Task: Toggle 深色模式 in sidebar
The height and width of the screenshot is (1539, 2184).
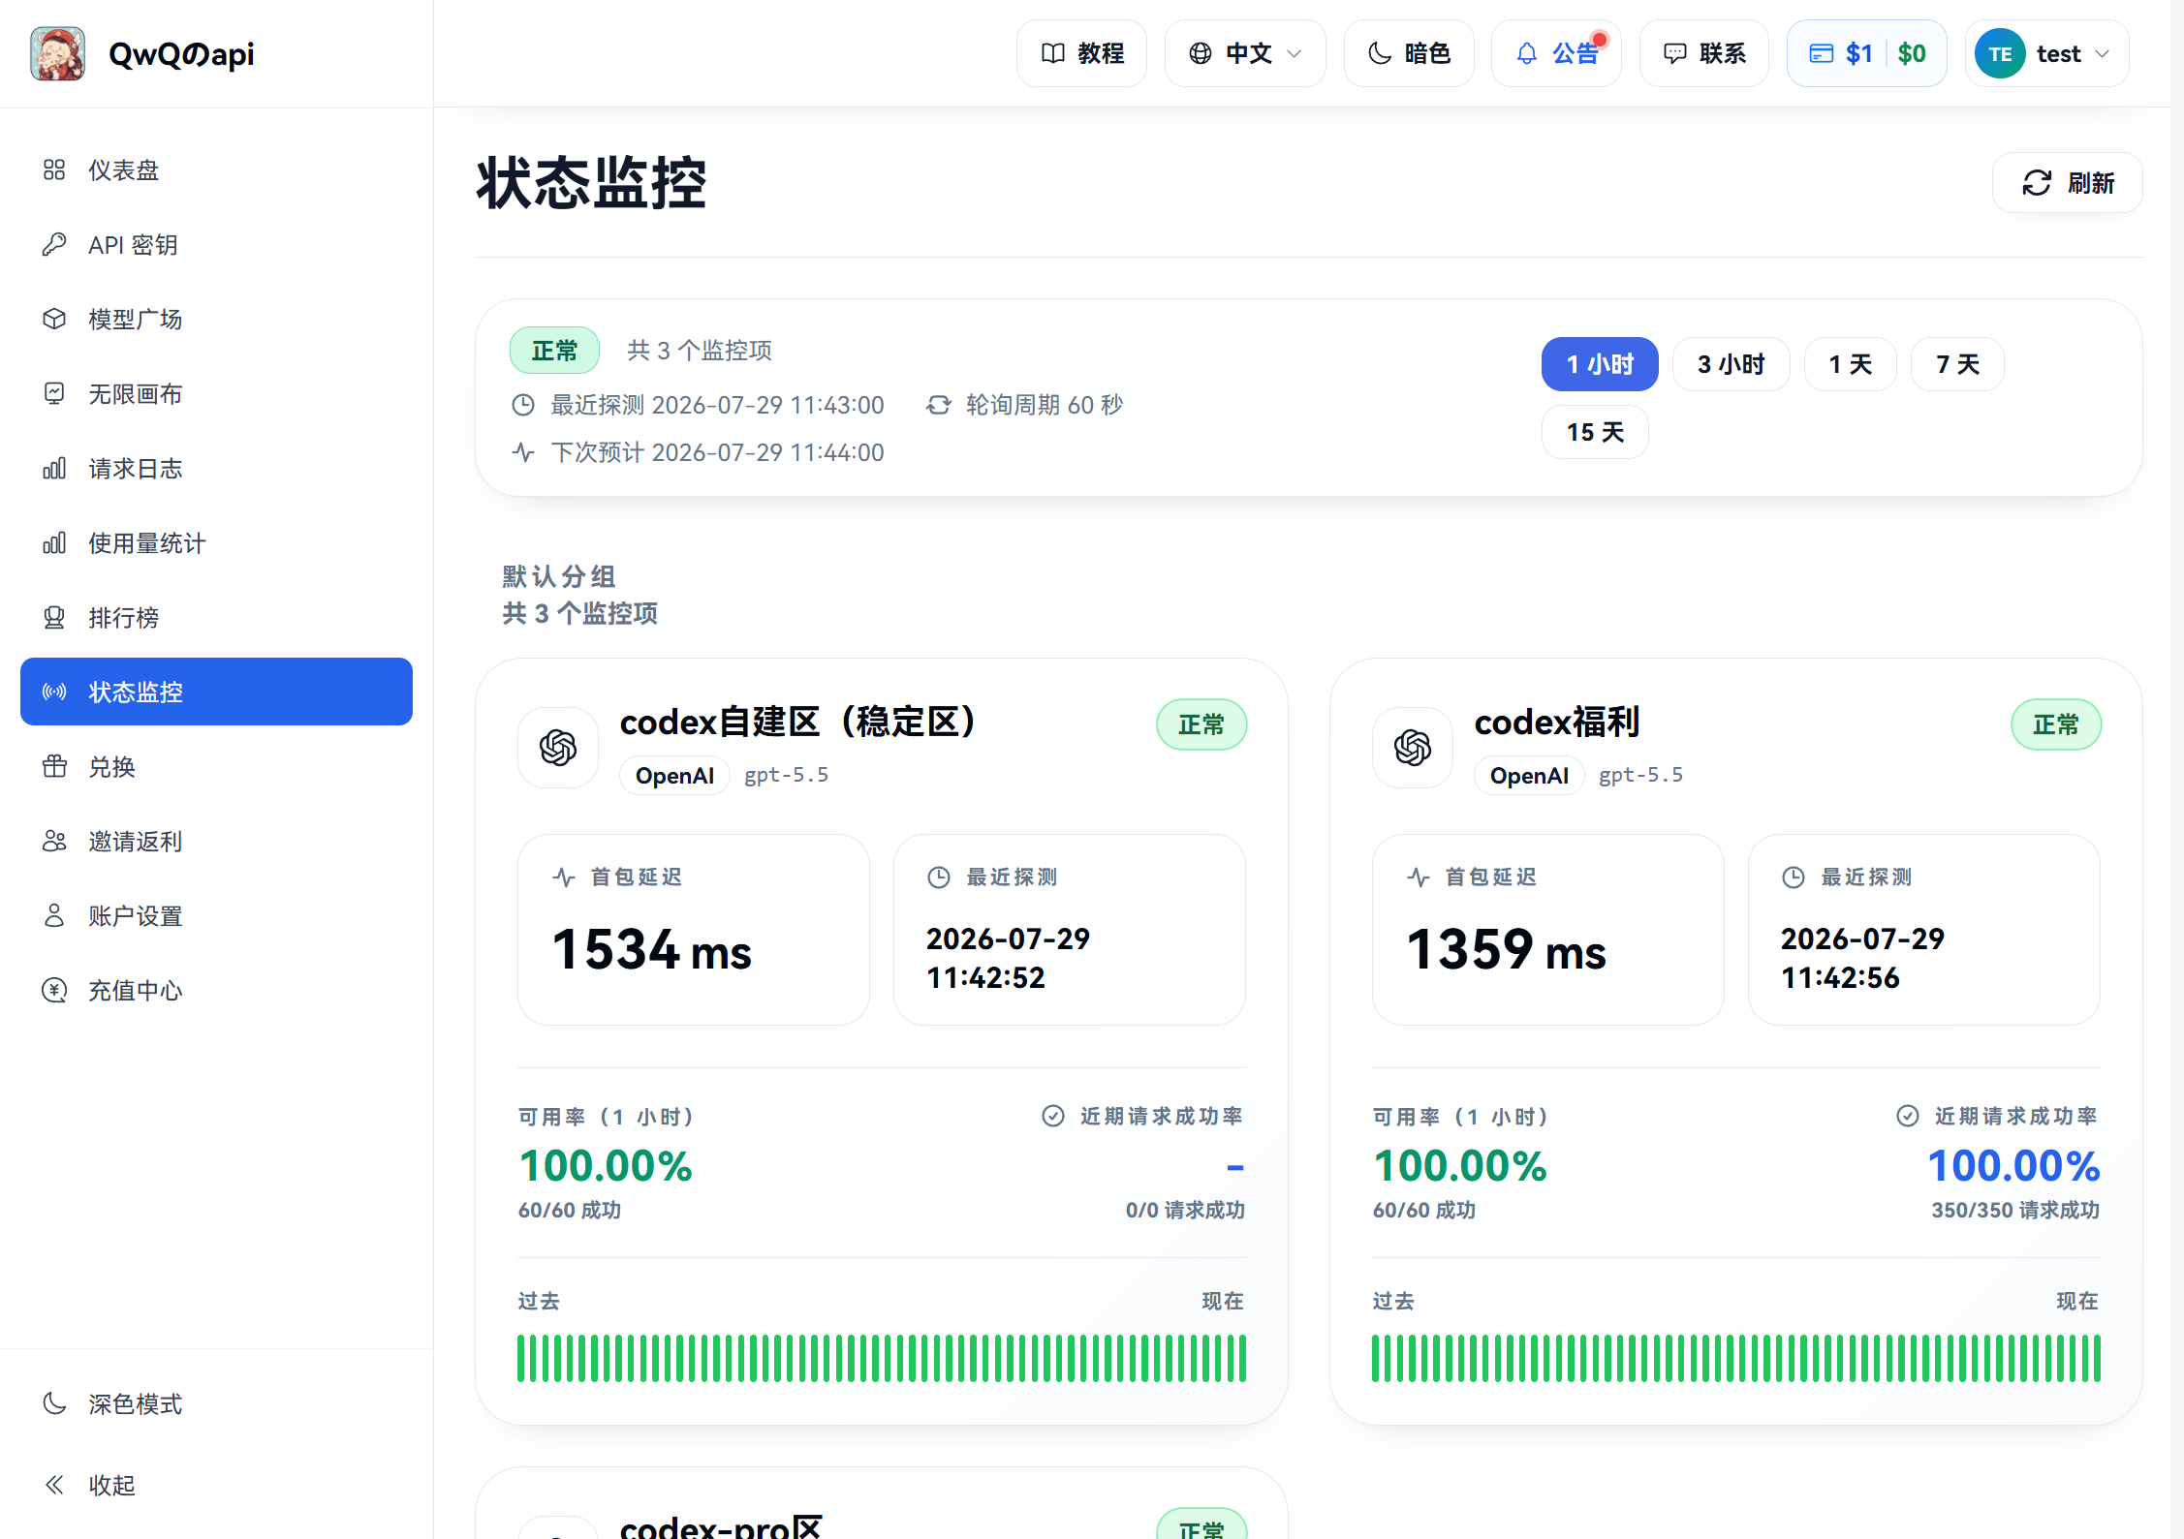Action: coord(216,1404)
